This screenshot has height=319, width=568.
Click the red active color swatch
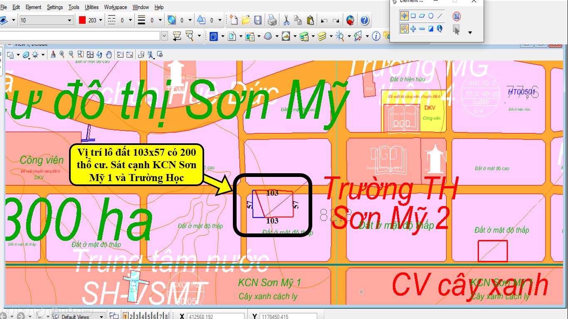click(x=82, y=20)
